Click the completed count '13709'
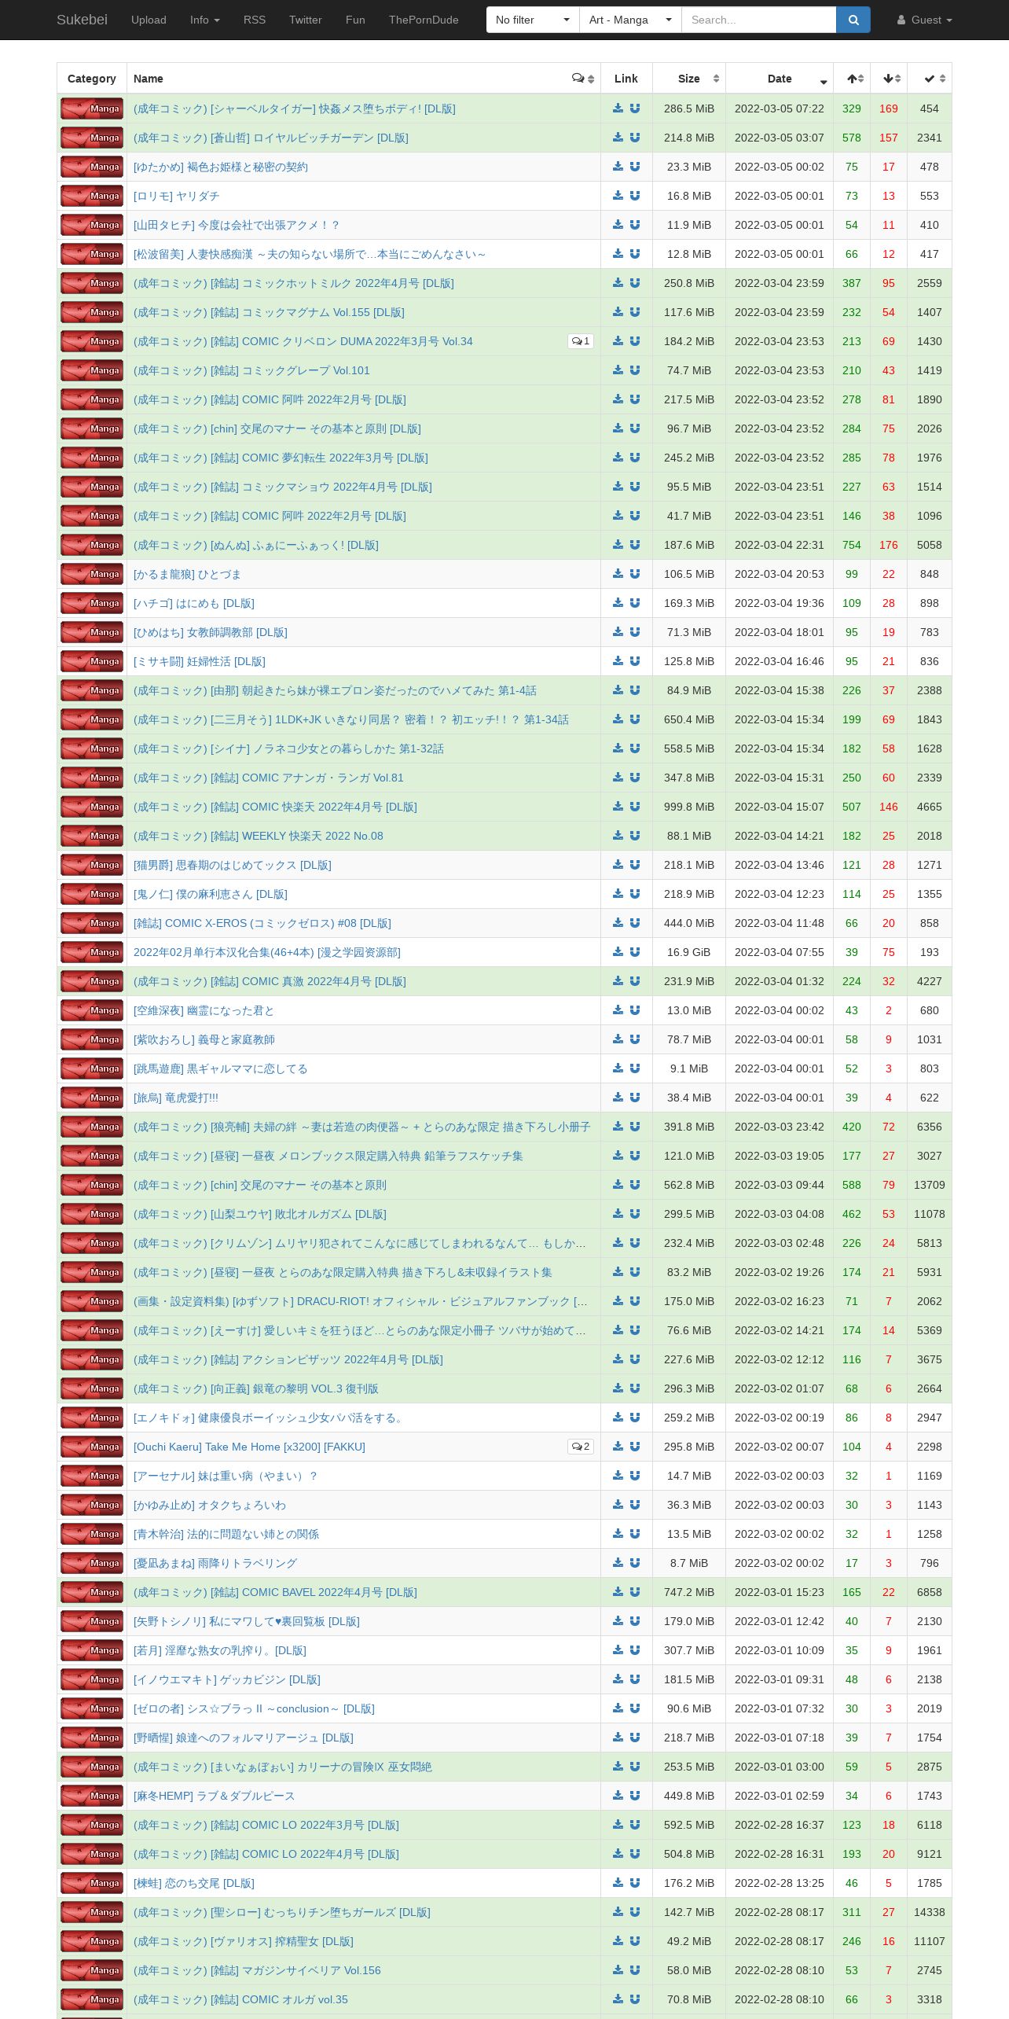Image resolution: width=1009 pixels, height=2019 pixels. click(x=930, y=1185)
